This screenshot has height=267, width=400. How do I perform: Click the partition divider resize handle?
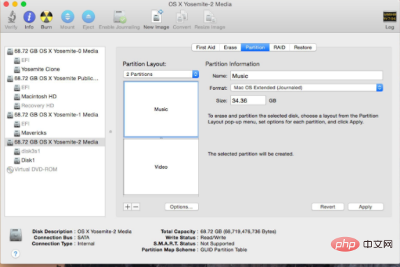click(x=161, y=138)
